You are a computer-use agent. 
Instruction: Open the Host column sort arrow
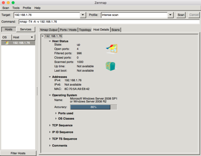click(32, 37)
